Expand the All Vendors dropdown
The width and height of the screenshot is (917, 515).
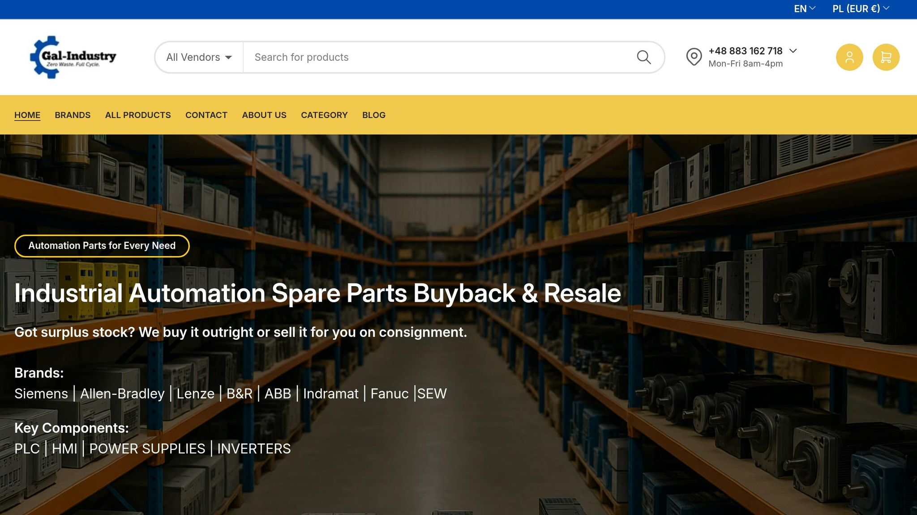pos(199,57)
